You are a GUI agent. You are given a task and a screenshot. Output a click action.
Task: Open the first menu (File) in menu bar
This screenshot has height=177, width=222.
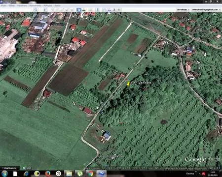pos(3,5)
